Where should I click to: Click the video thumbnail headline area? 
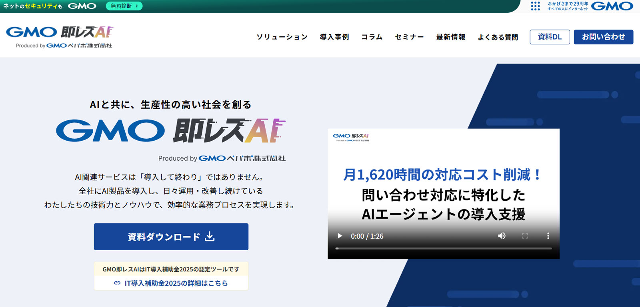[x=443, y=194]
